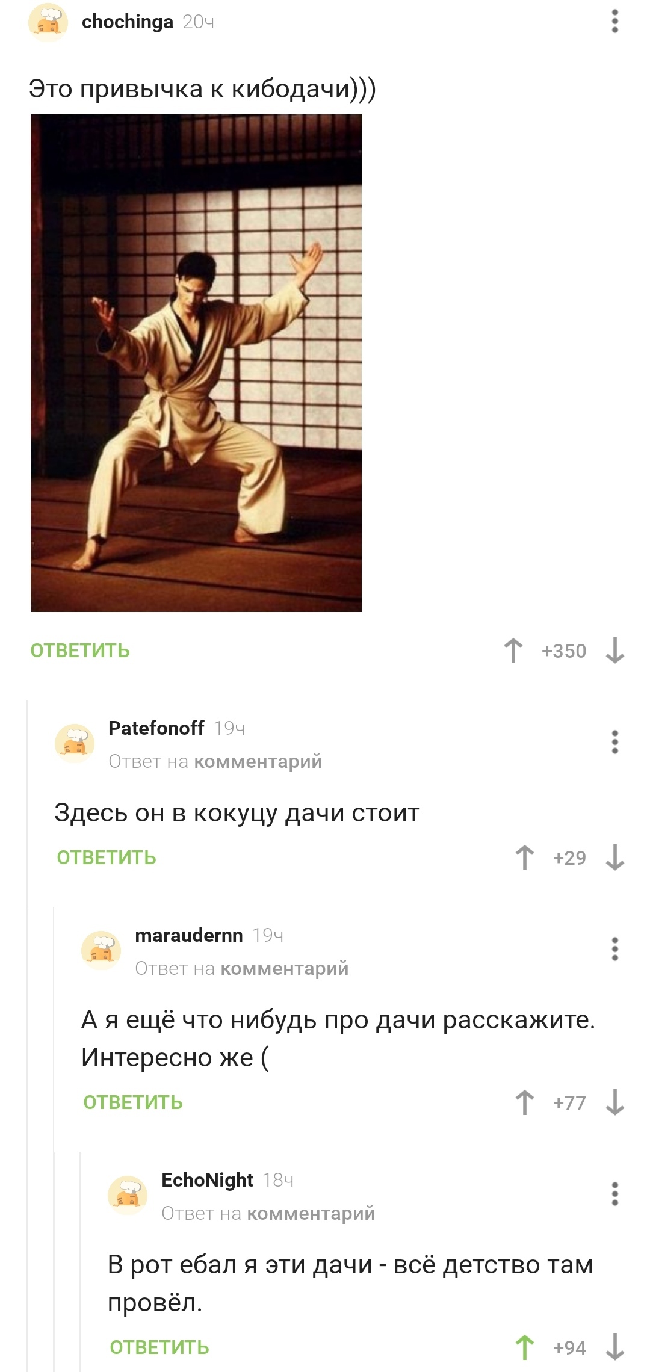
Task: Downvote chochinga's comment with +350 rating
Action: coord(614,650)
